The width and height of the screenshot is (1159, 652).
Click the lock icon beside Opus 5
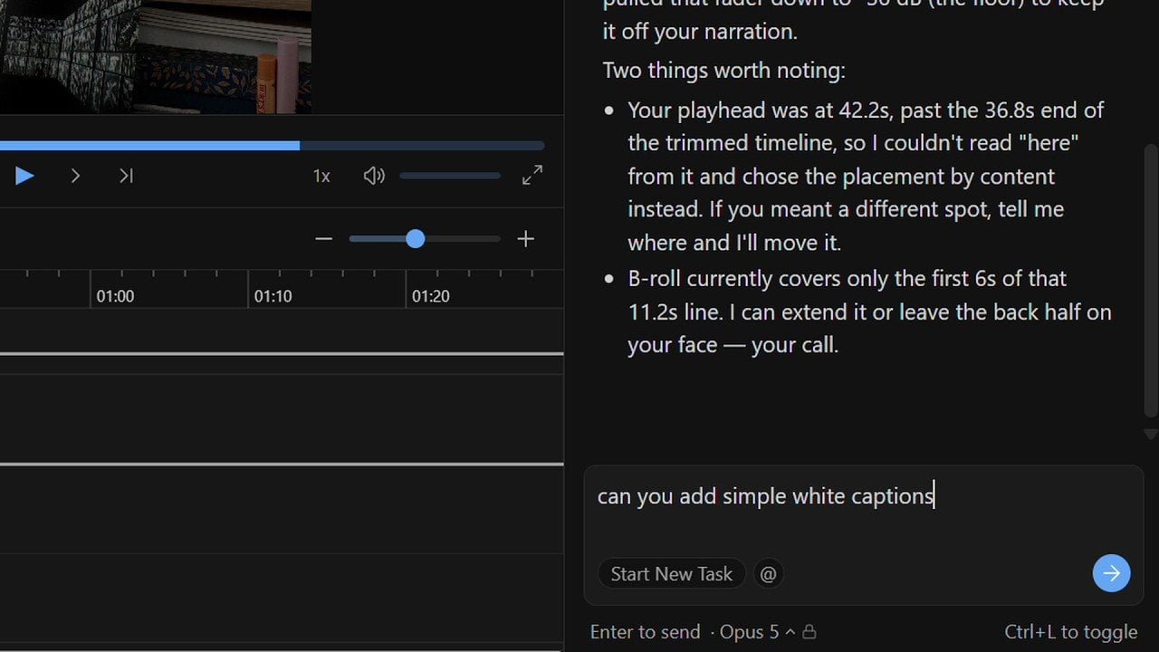click(809, 632)
